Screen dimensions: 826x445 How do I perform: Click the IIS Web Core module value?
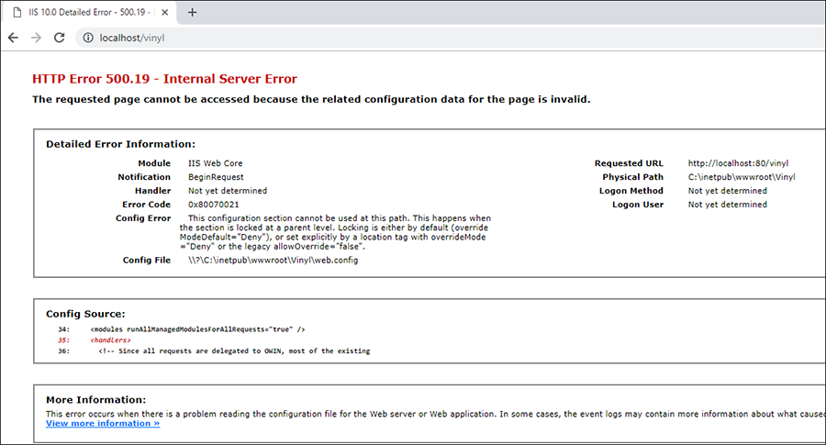click(216, 163)
